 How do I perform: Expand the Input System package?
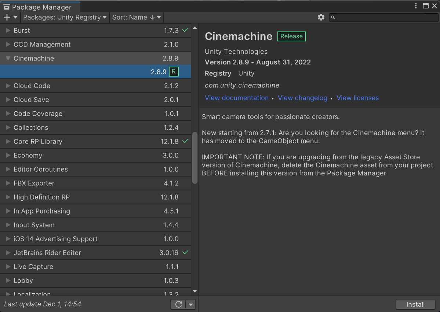pyautogui.click(x=8, y=225)
